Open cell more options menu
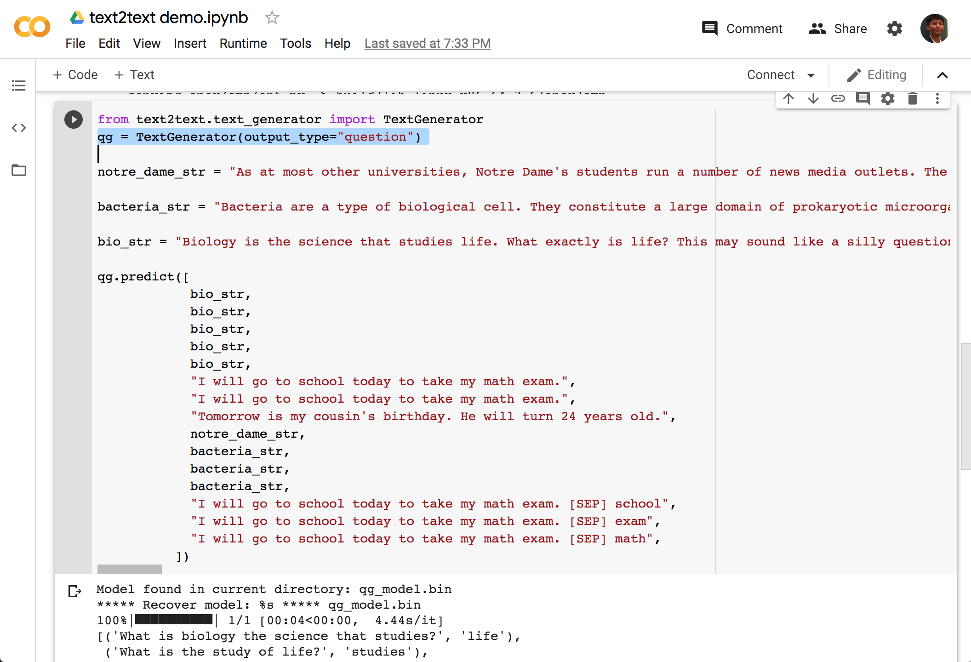This screenshot has height=662, width=971. pos(937,99)
